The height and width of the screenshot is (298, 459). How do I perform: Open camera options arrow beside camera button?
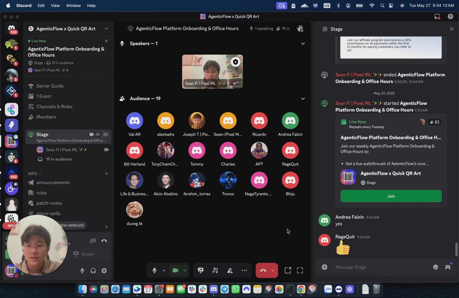[x=185, y=270]
